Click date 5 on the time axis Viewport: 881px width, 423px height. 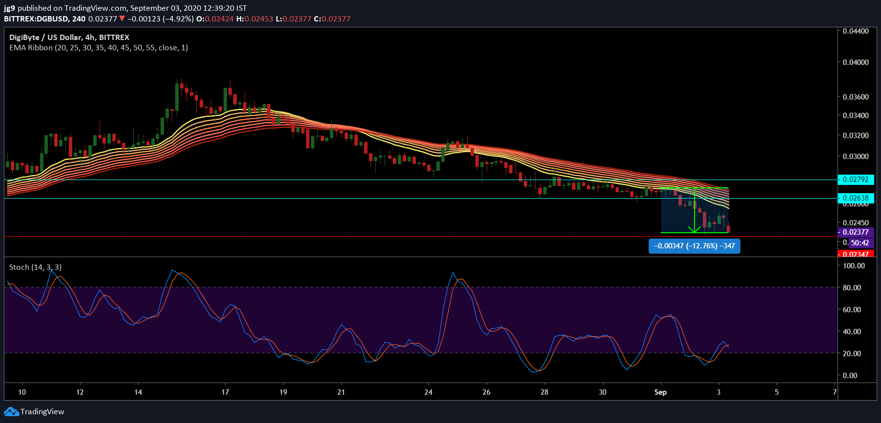(777, 392)
